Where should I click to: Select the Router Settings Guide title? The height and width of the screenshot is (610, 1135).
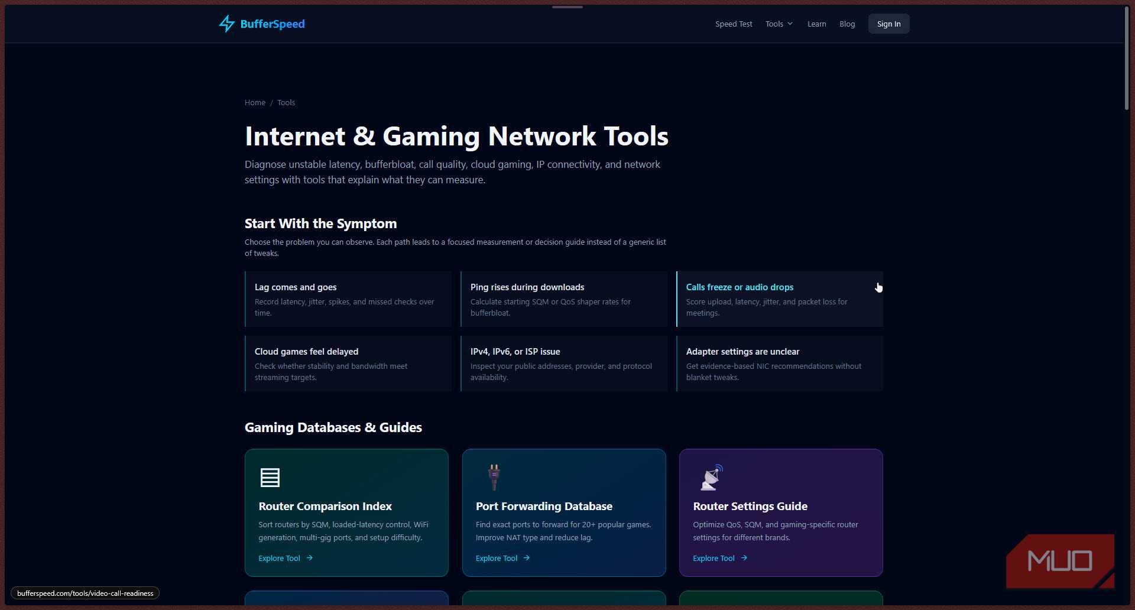tap(750, 506)
